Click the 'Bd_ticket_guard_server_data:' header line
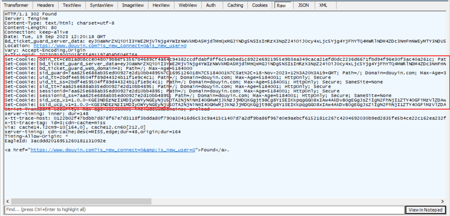 click(225, 41)
